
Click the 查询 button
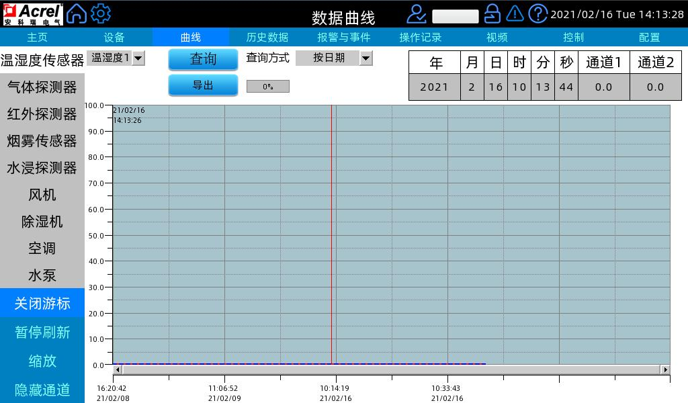pyautogui.click(x=203, y=58)
